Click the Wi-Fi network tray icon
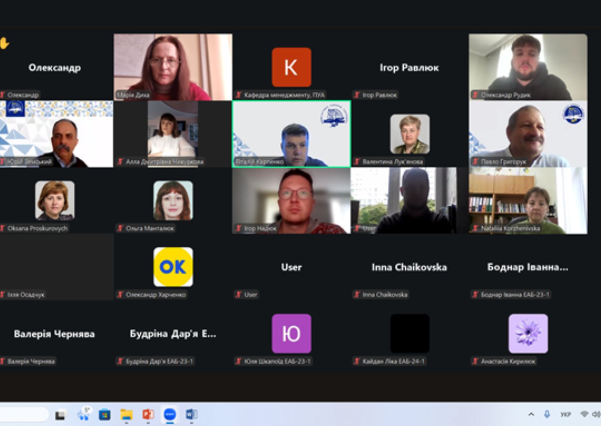 [584, 414]
